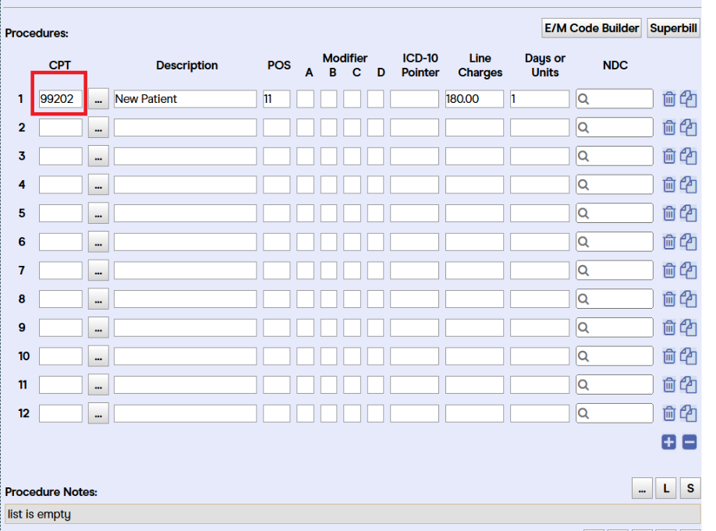Delete procedure row 6 with trash icon
716x531 pixels.
[669, 242]
